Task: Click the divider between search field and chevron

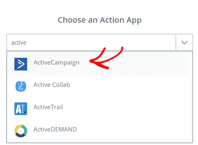Action: click(x=176, y=43)
